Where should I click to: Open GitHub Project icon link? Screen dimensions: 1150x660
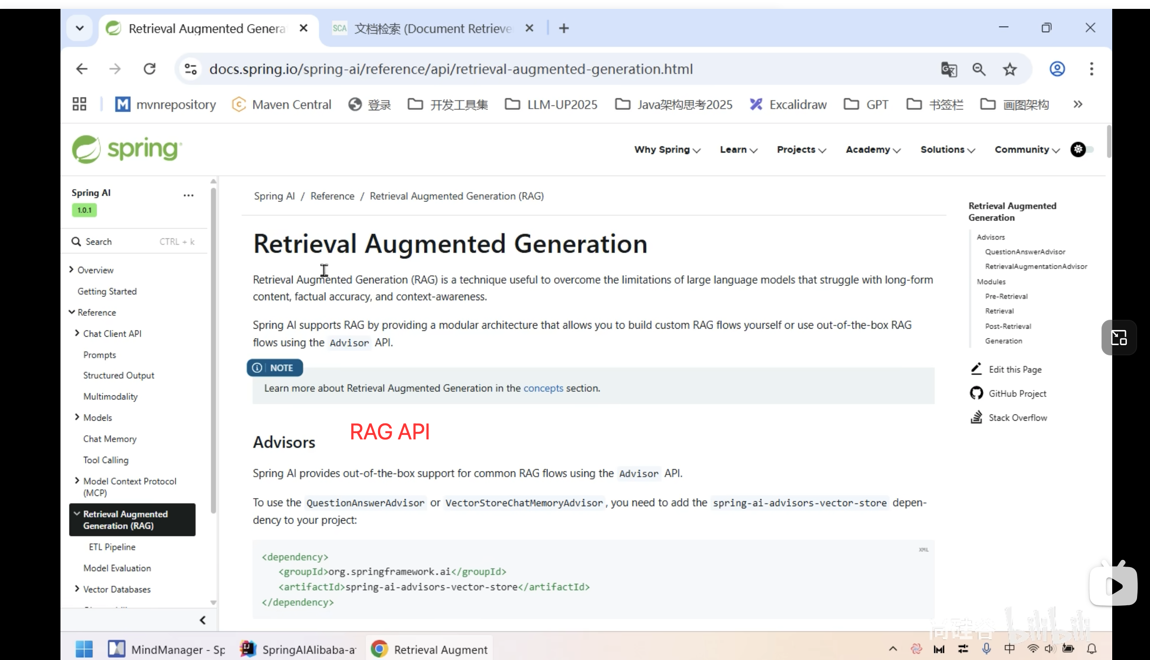point(976,393)
